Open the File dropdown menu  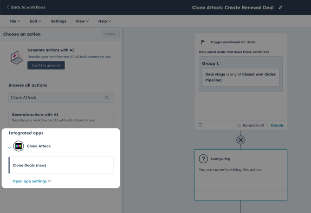click(x=15, y=21)
